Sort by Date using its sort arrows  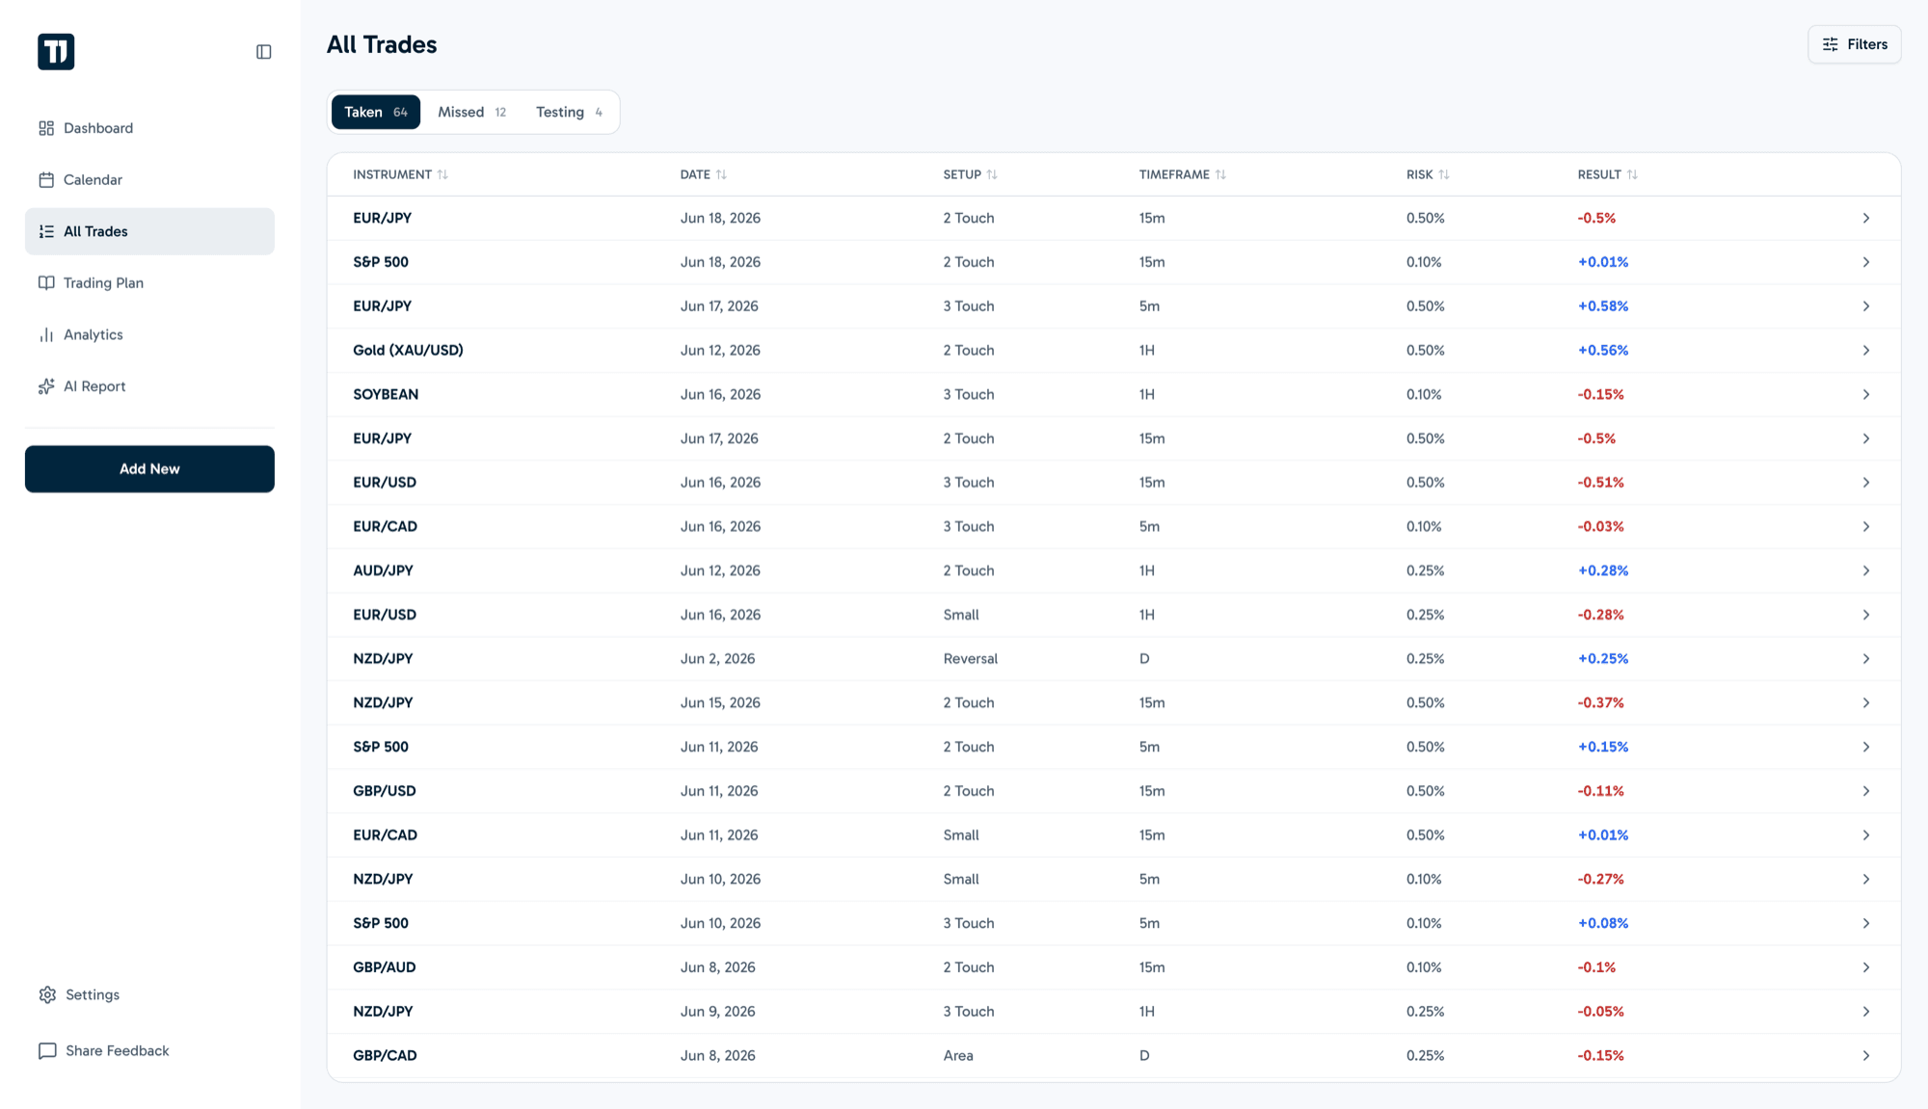pos(721,174)
